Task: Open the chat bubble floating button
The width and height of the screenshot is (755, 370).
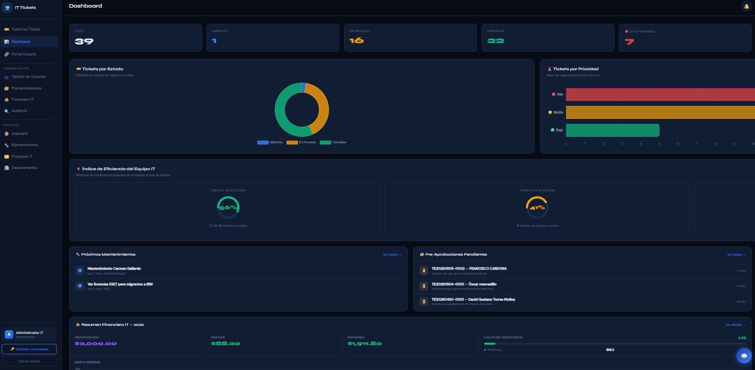Action: 744,356
